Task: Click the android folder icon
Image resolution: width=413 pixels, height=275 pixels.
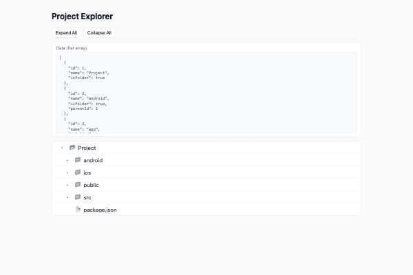Action: click(x=78, y=160)
